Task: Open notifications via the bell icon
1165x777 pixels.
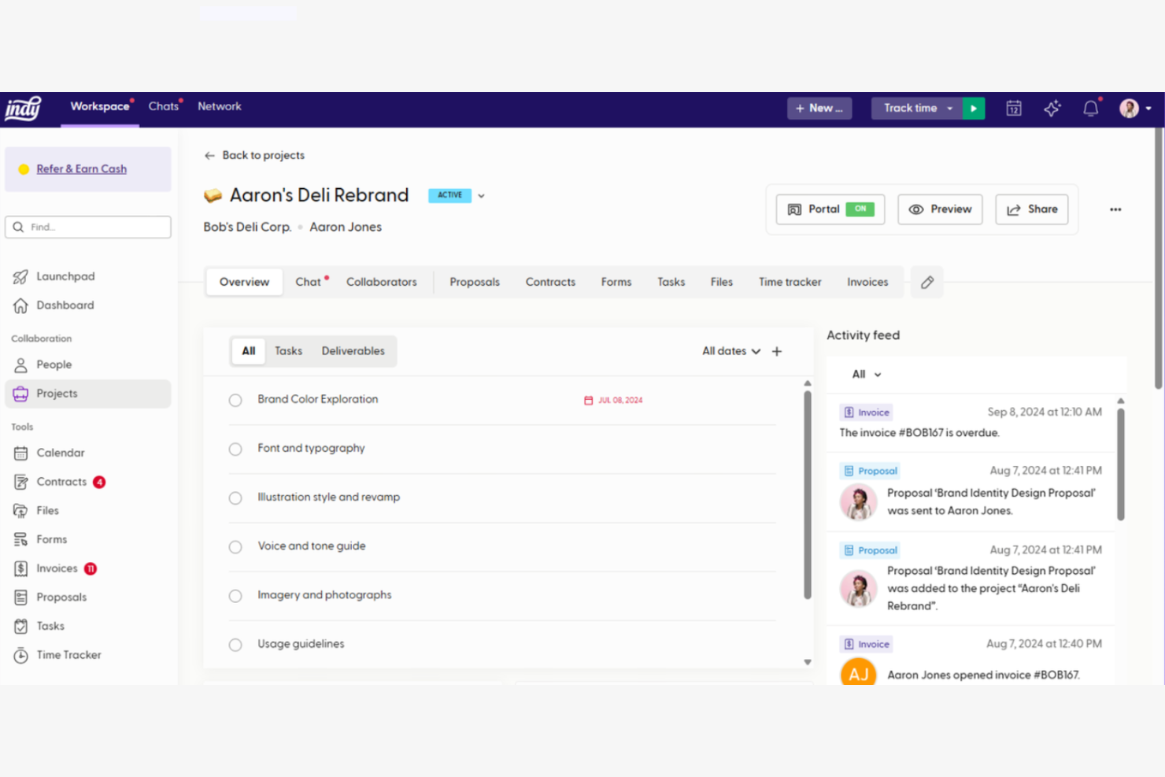Action: 1091,109
